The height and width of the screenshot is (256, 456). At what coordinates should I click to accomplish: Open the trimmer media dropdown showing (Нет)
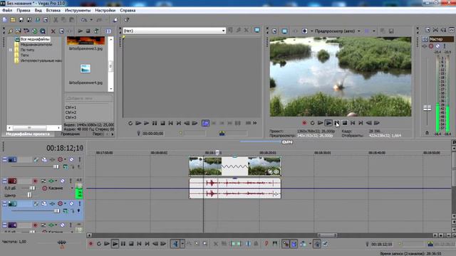174,31
